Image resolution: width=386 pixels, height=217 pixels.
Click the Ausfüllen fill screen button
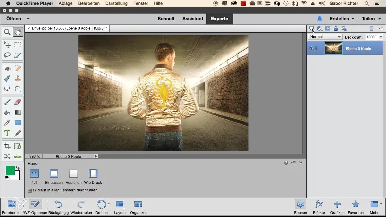coord(74,173)
